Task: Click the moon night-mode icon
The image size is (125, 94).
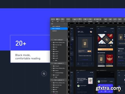Action: pyautogui.click(x=44, y=74)
